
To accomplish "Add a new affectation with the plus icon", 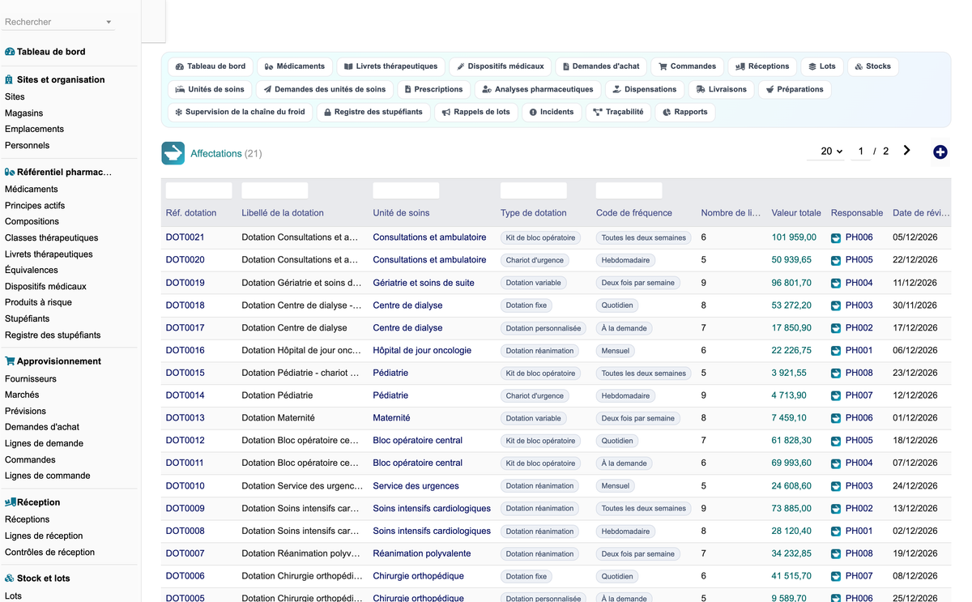I will pyautogui.click(x=940, y=152).
